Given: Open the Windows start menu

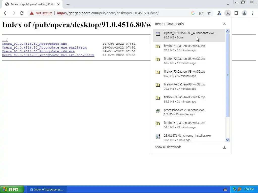Looking at the screenshot, I should point(12,189).
